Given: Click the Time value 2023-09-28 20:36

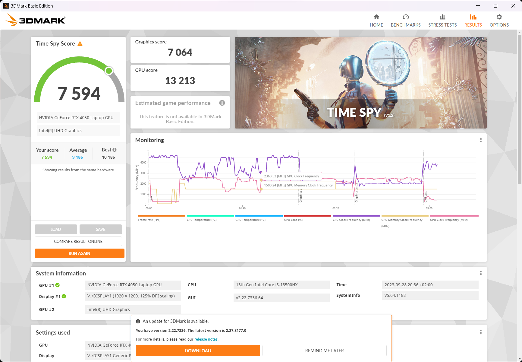Looking at the screenshot, I should [x=430, y=285].
